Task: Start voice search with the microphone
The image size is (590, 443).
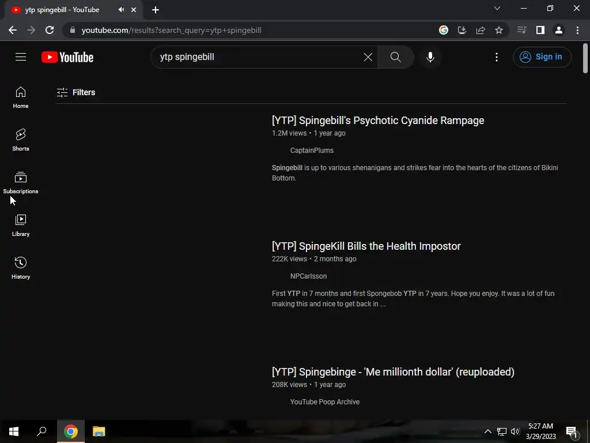Action: coord(430,57)
